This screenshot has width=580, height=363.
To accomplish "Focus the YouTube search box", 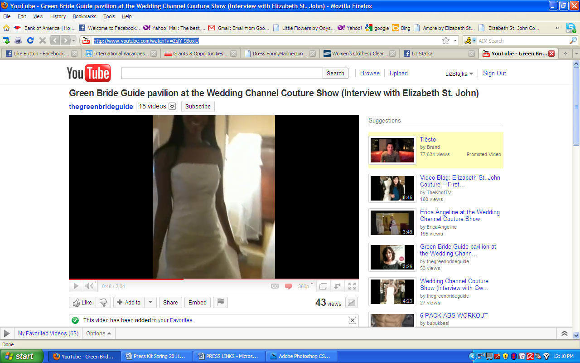I will click(x=222, y=74).
